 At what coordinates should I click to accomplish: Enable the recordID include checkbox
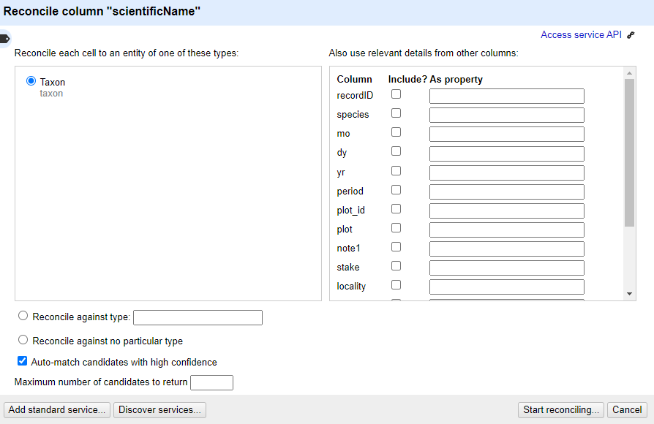(396, 94)
